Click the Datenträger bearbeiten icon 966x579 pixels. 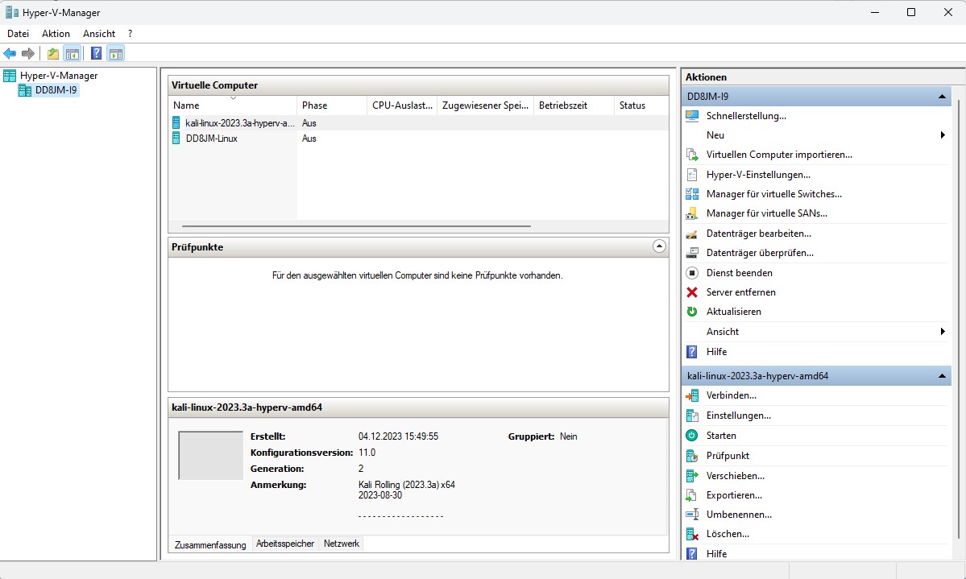pos(692,234)
